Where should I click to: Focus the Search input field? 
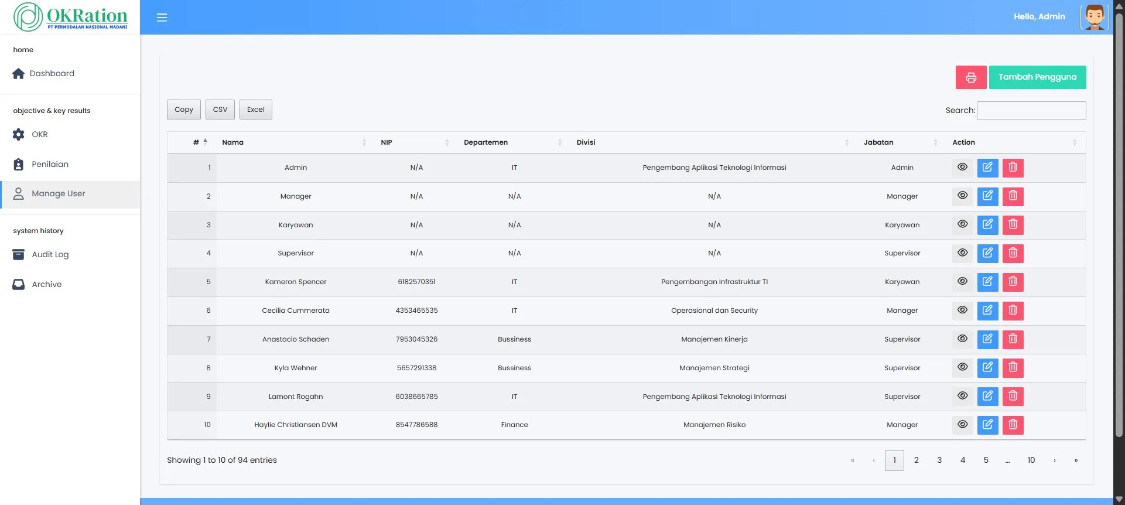point(1031,111)
